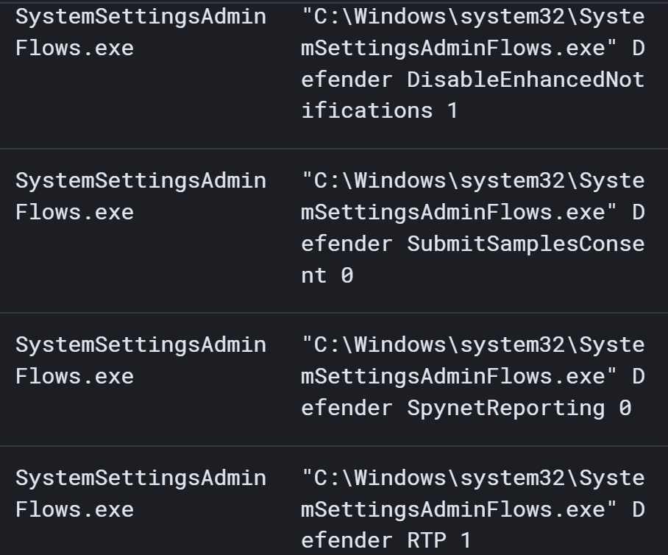Click system32 path in RTP row
The width and height of the screenshot is (668, 555).
coord(512,478)
